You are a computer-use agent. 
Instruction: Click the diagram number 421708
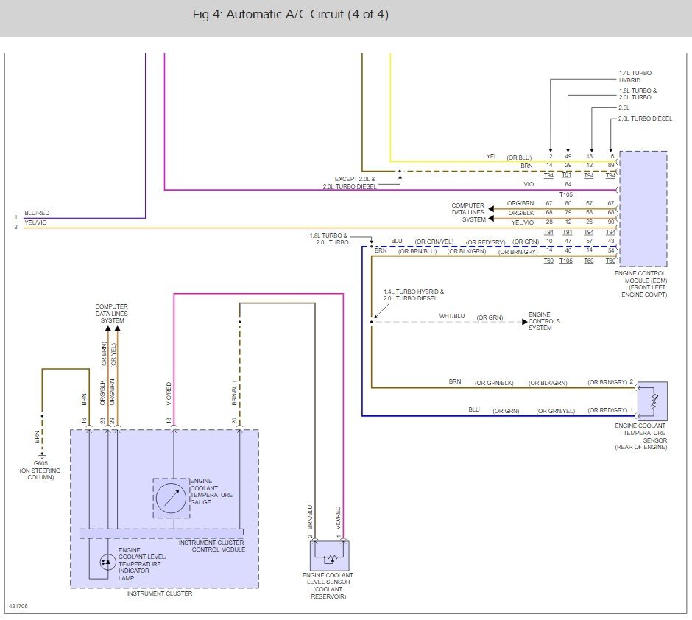tap(18, 606)
